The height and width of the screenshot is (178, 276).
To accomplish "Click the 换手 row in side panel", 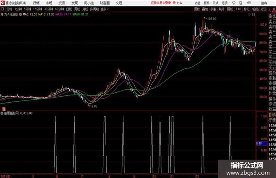I will 272,99.
